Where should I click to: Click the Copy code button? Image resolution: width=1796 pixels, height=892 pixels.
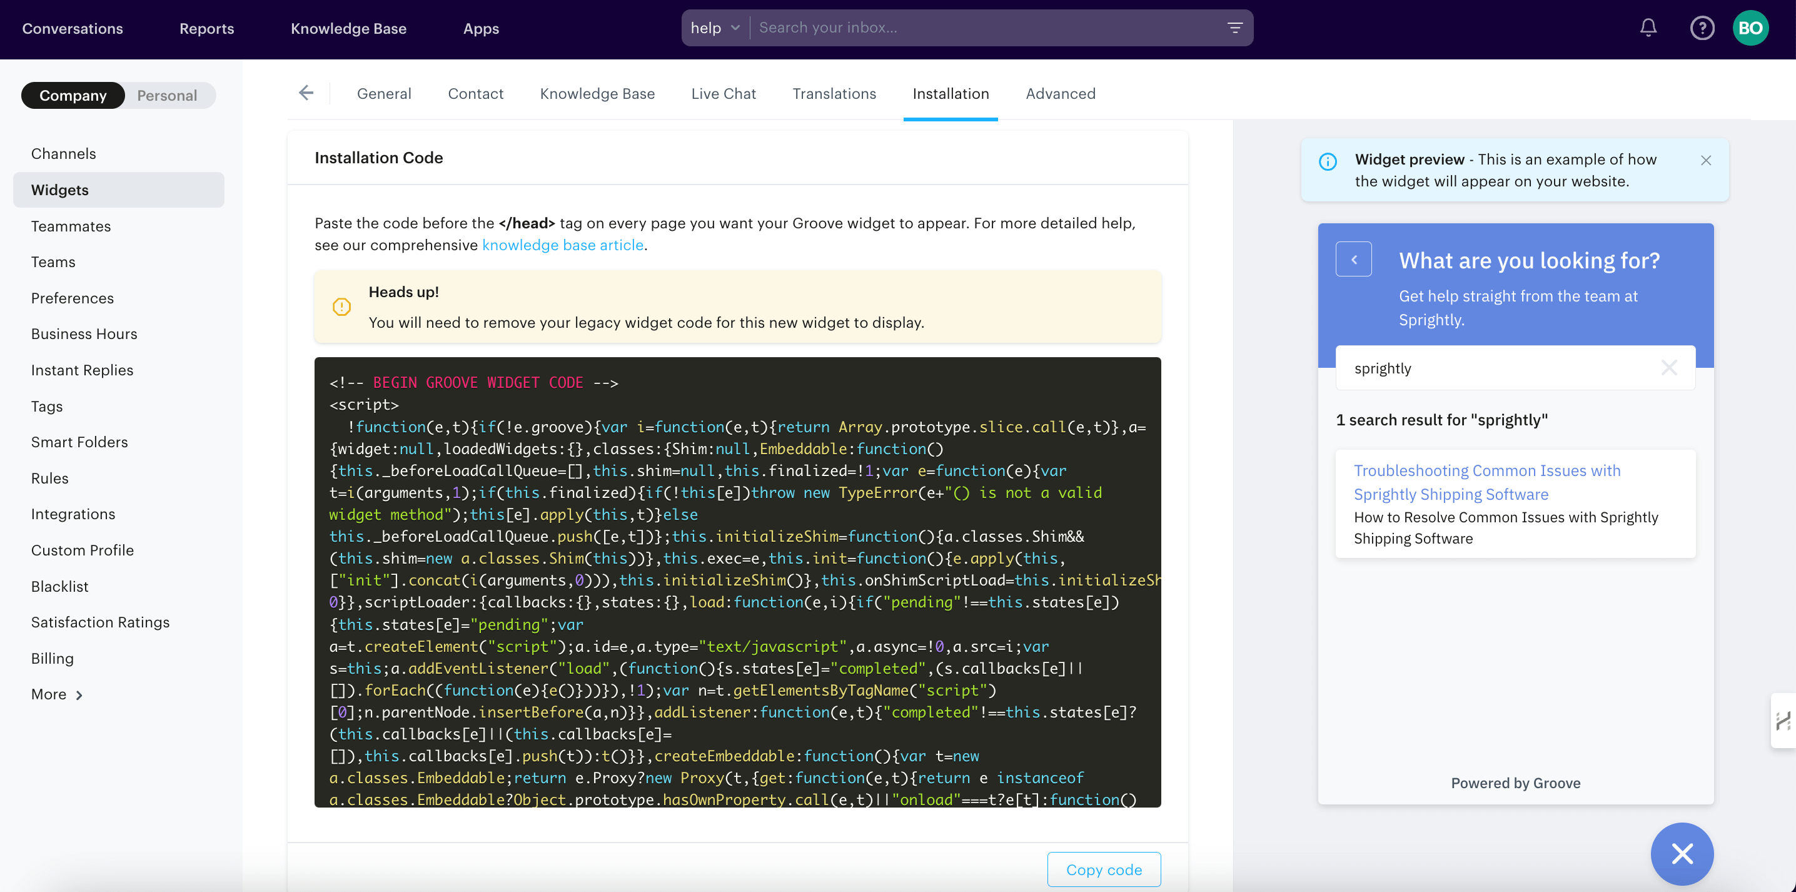pyautogui.click(x=1104, y=869)
